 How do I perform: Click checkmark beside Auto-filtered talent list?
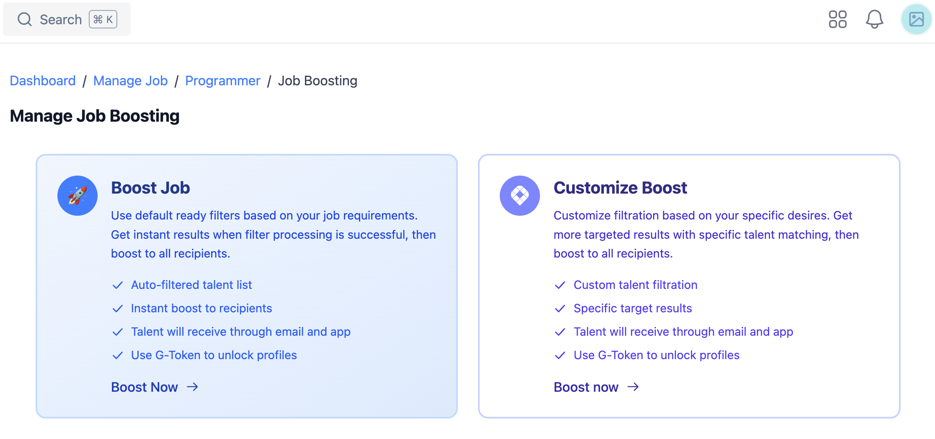tap(118, 285)
